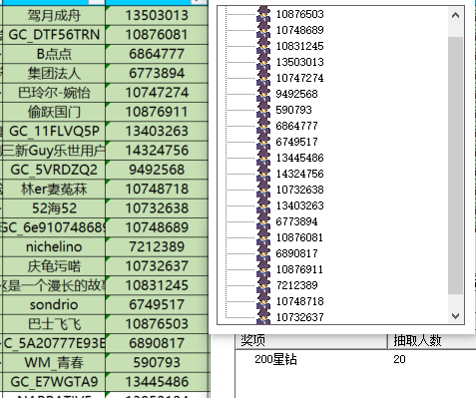This screenshot has width=476, height=398.
Task: Click spreadsheet ID cell 13445486
Action: click(x=157, y=382)
